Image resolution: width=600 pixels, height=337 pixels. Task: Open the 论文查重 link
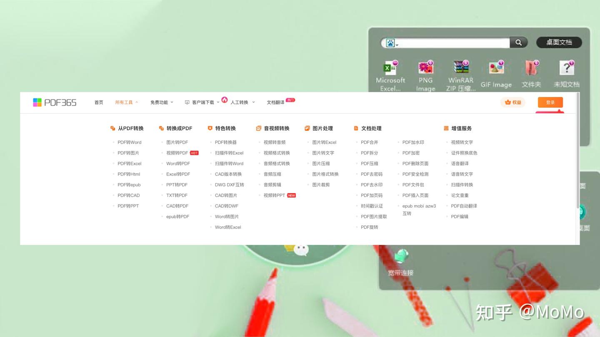460,196
